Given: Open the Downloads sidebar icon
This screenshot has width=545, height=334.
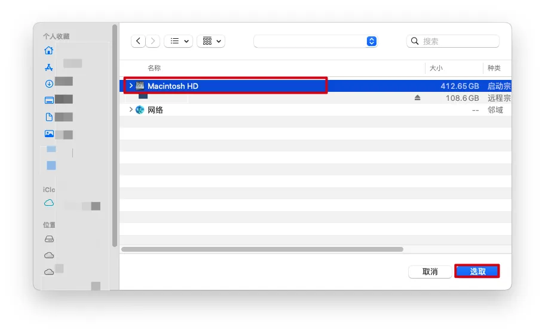Looking at the screenshot, I should tap(49, 83).
